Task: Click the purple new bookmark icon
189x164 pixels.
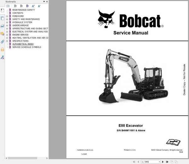Action: 27,6
